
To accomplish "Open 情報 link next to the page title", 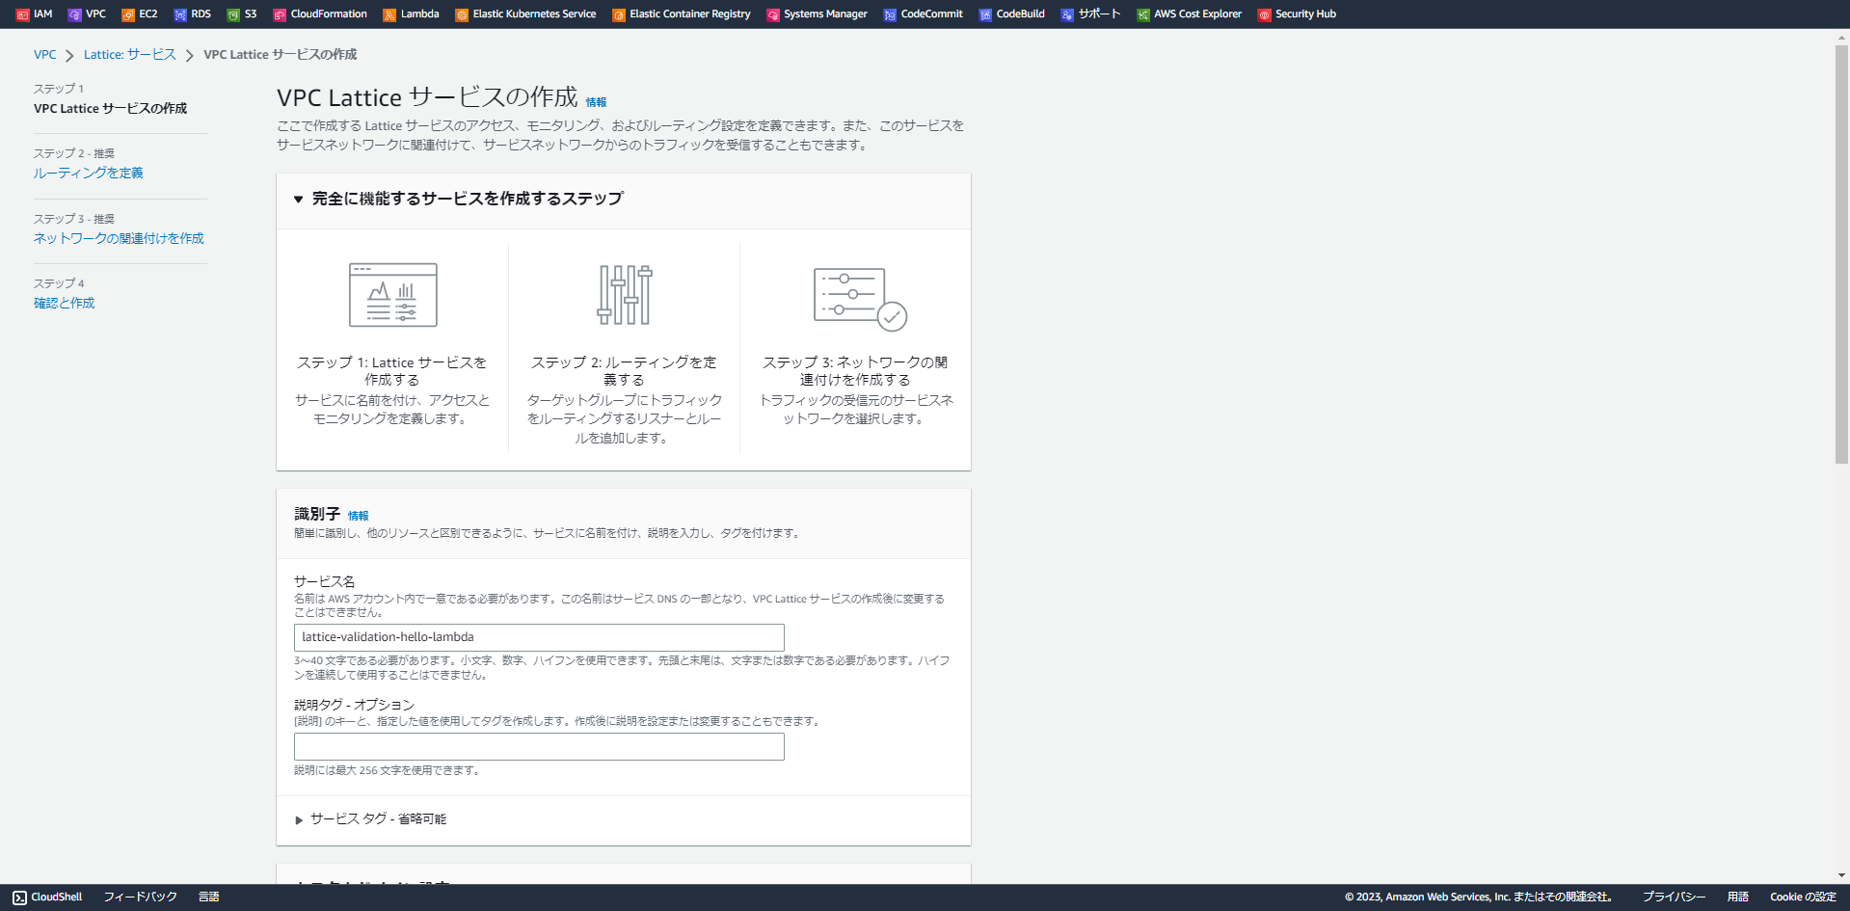I will click(x=597, y=102).
